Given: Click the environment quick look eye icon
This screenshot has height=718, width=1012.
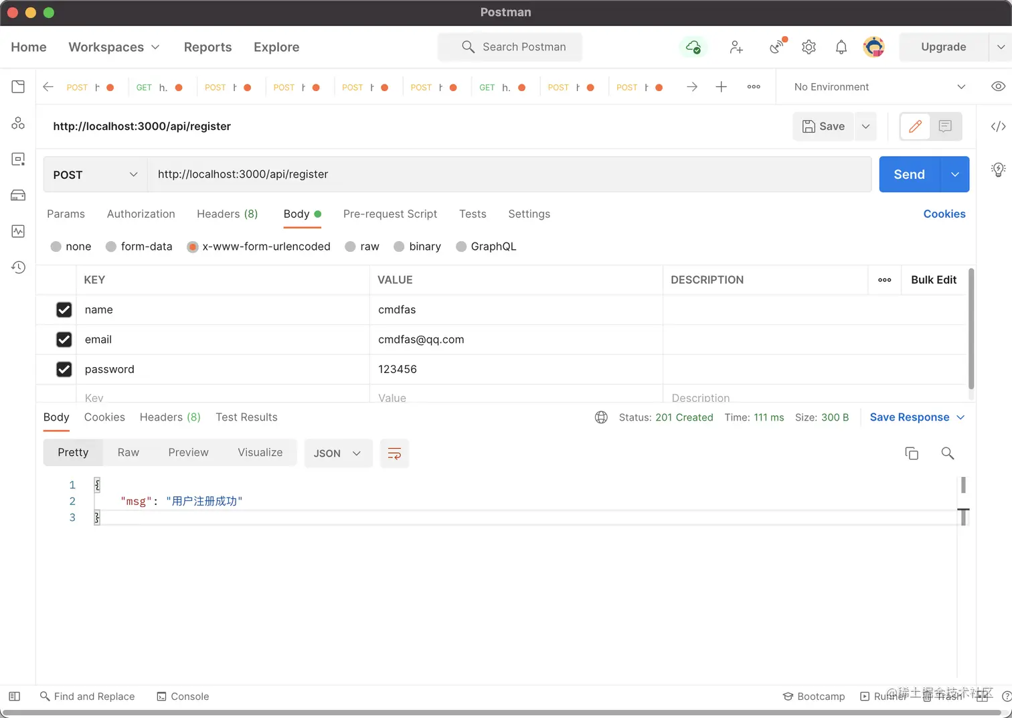Looking at the screenshot, I should (x=998, y=86).
